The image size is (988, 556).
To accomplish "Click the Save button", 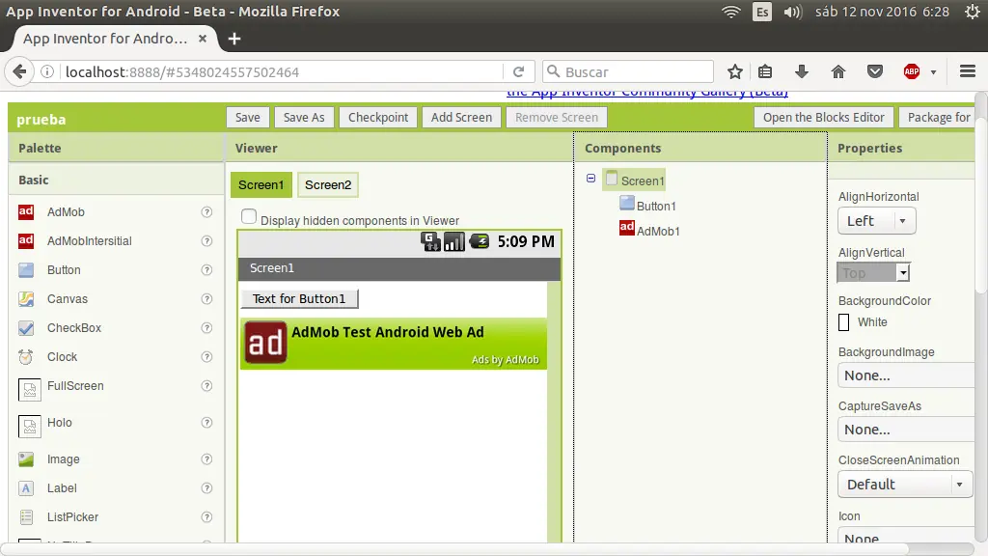I will [248, 117].
